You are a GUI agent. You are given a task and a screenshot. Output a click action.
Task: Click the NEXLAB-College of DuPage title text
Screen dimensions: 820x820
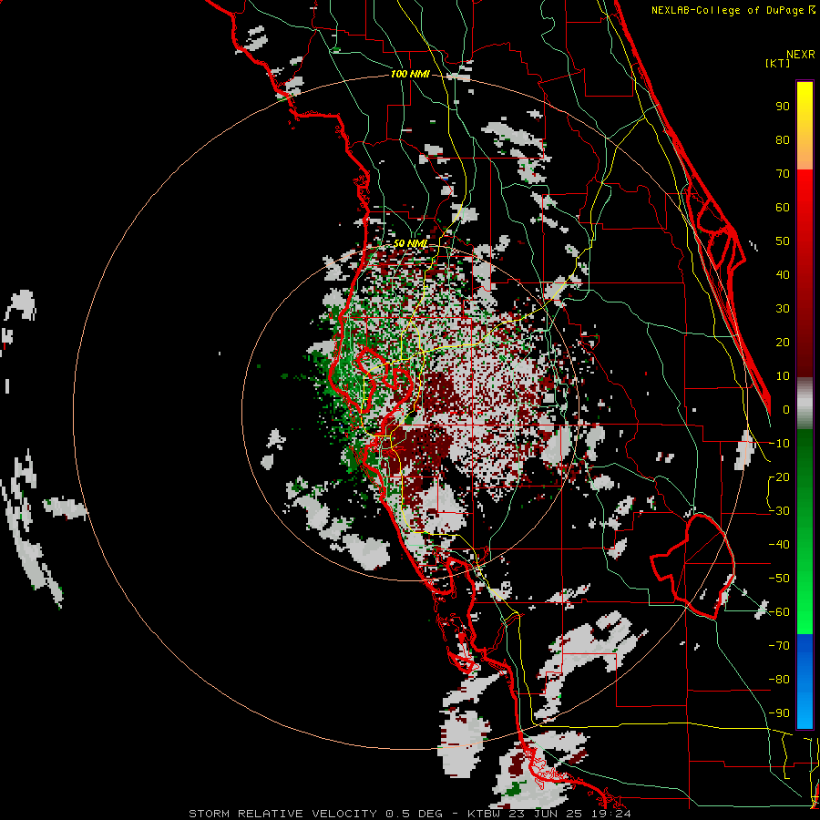pos(733,10)
